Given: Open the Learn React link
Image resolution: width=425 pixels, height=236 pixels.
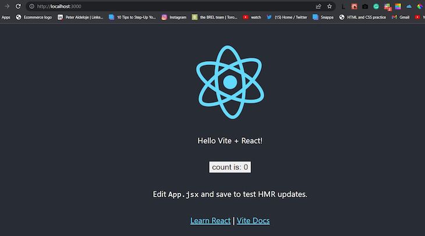Looking at the screenshot, I should click(x=210, y=221).
